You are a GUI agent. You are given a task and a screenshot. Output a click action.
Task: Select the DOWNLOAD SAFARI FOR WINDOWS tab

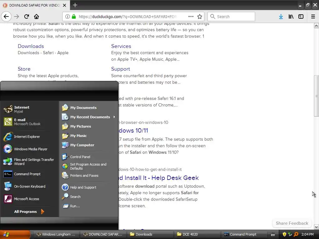pyautogui.click(x=35, y=5)
